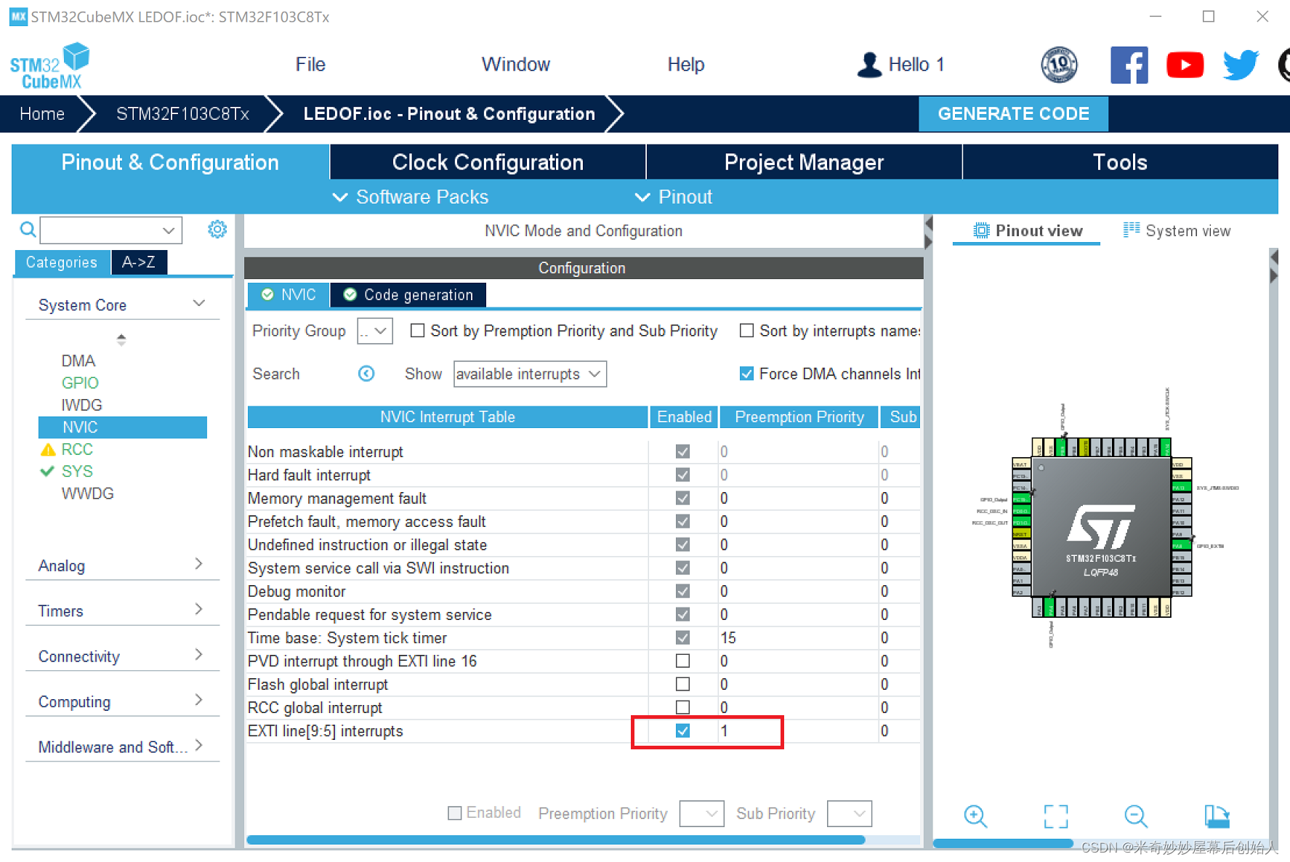Select DMA in System Core list
The height and width of the screenshot is (862, 1290).
(x=78, y=360)
